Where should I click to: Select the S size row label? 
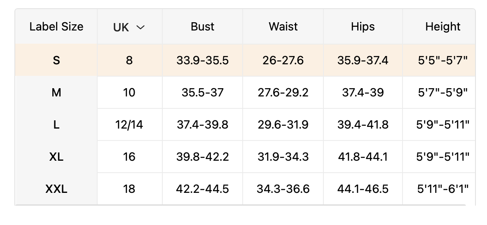(x=56, y=60)
